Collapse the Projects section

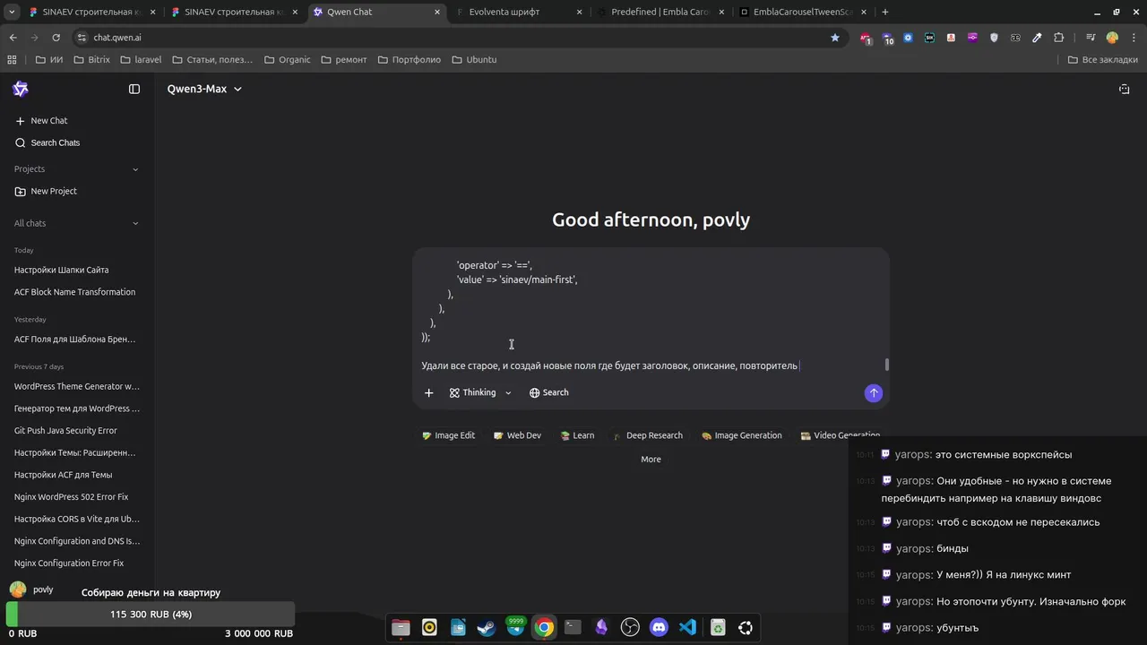pyautogui.click(x=135, y=169)
